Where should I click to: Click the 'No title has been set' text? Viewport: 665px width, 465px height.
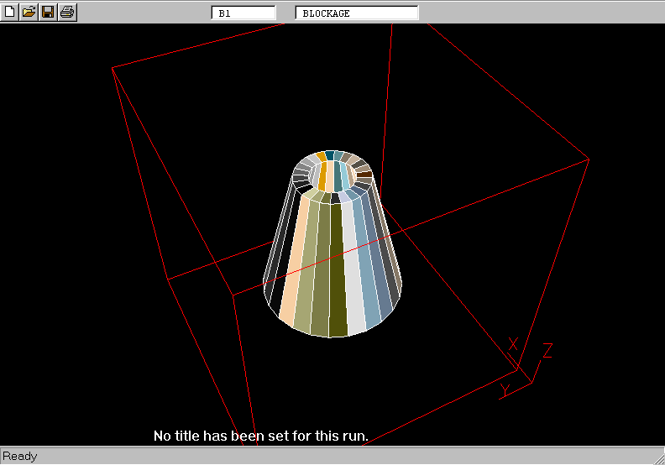click(260, 436)
